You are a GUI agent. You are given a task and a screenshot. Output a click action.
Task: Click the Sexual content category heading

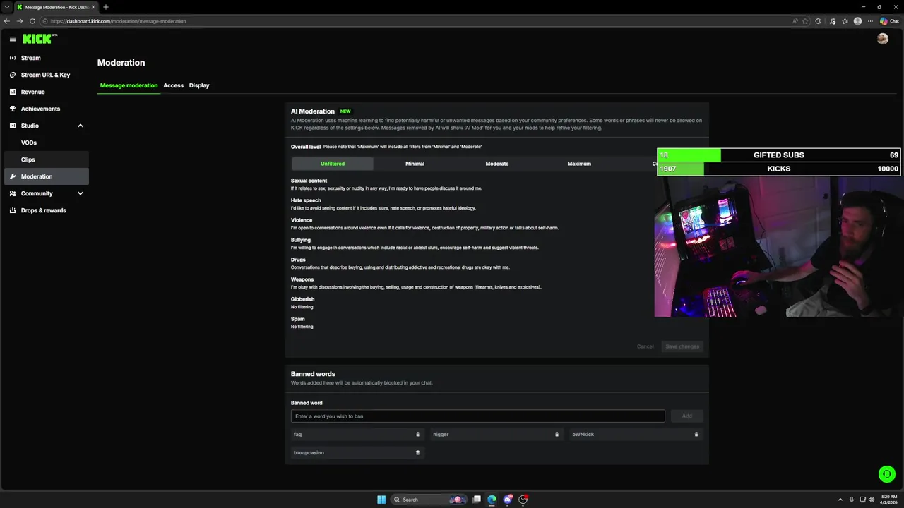(x=309, y=181)
